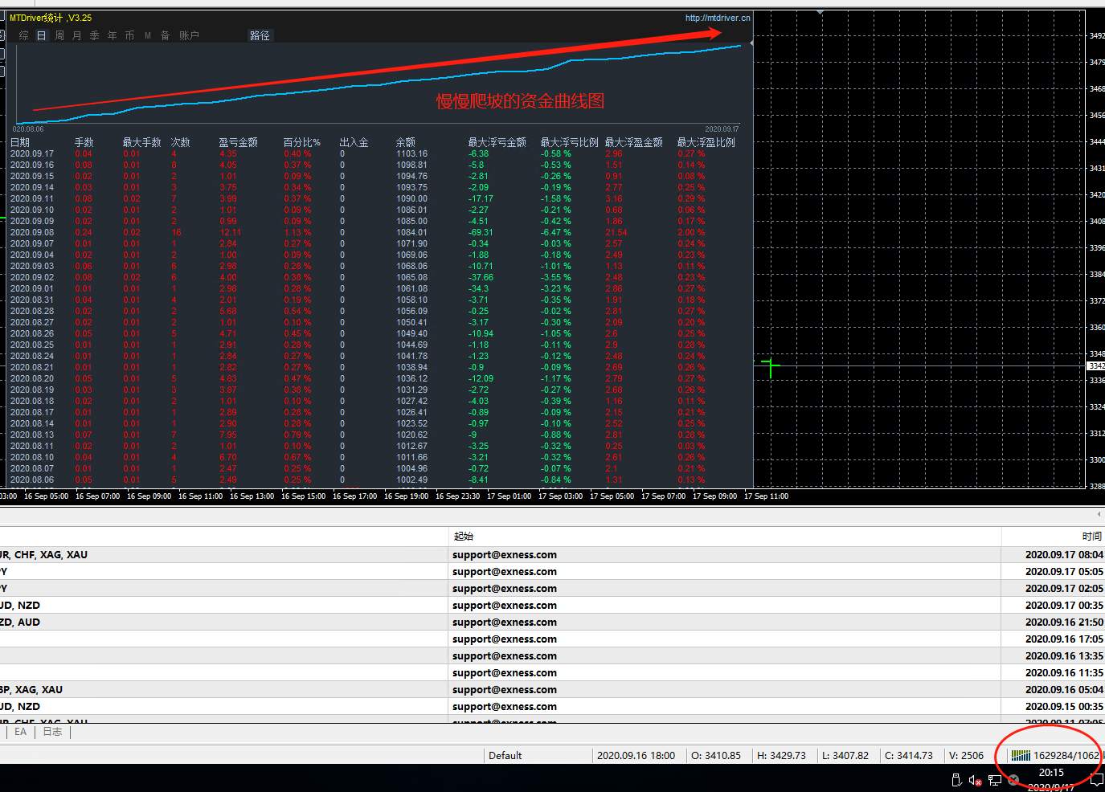Open the mail dated 2020.09.17 08:04
Image resolution: width=1105 pixels, height=792 pixels.
click(x=552, y=554)
